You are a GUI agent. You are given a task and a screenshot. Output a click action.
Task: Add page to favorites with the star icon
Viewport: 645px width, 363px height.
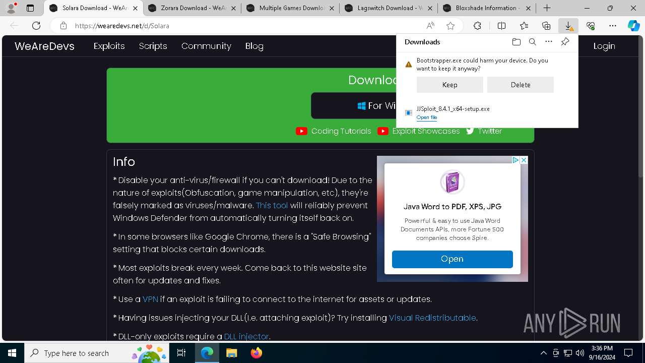pos(450,26)
